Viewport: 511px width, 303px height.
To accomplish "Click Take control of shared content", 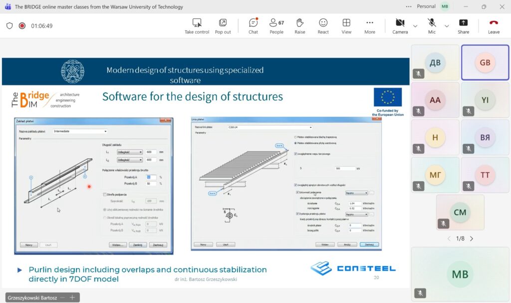I will point(197,26).
